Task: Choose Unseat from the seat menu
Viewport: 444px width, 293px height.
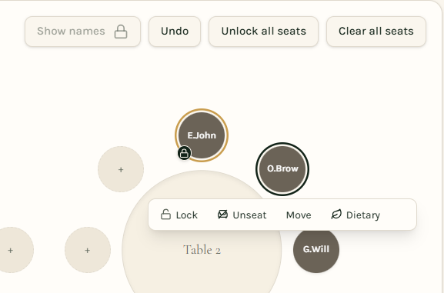Action: coord(242,215)
